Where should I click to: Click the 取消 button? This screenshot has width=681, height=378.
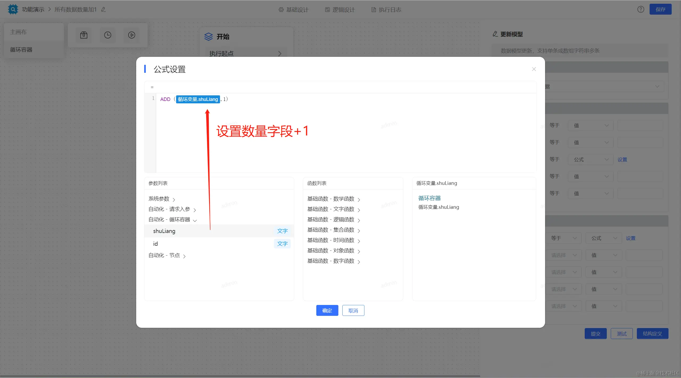(353, 310)
